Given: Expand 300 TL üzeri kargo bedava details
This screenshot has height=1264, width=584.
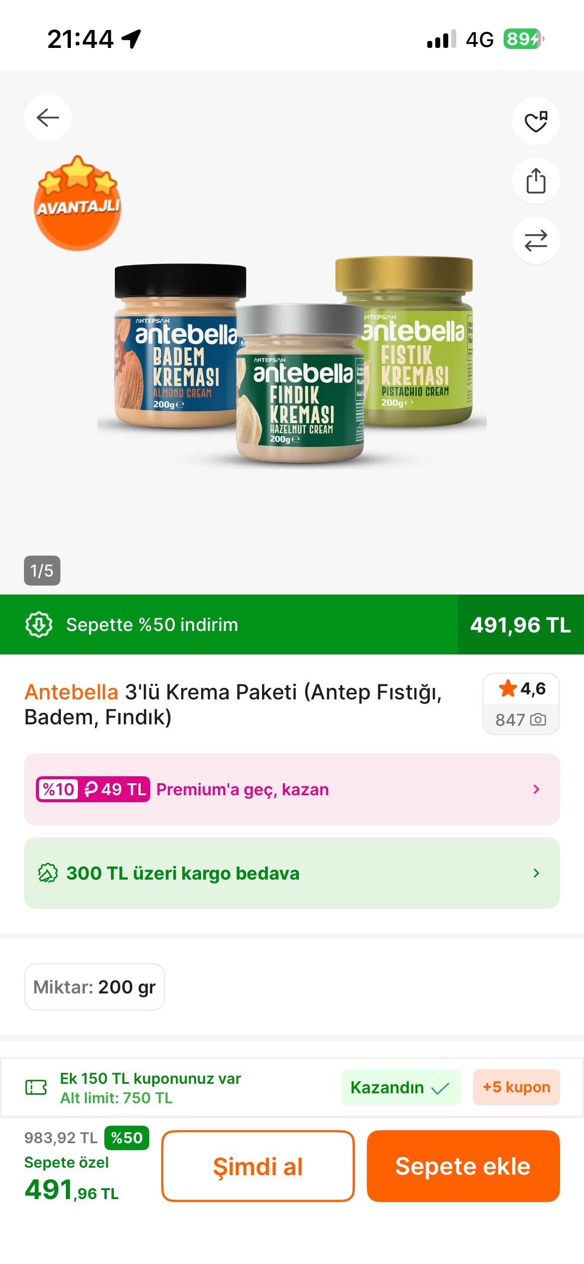Looking at the screenshot, I should (x=292, y=873).
